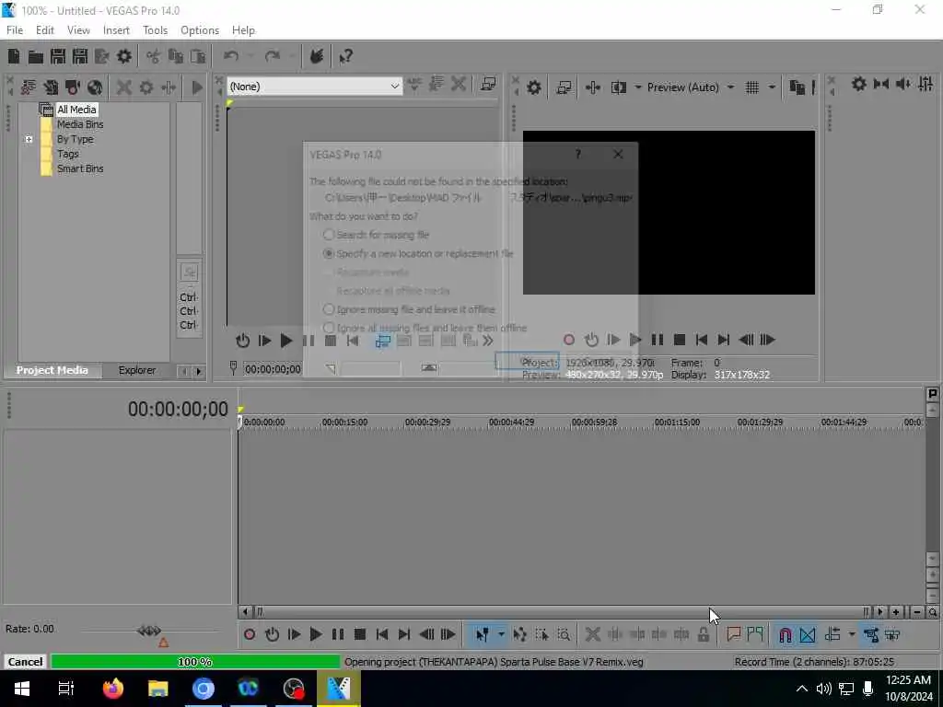Click the Capture Video camera icon

click(x=73, y=87)
